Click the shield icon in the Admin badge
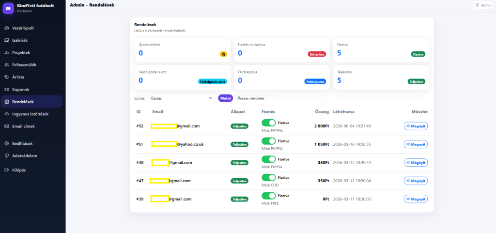 [x=478, y=5]
